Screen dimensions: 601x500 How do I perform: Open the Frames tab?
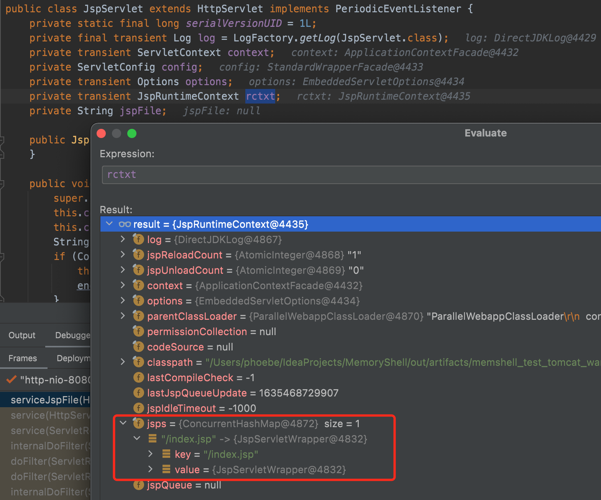(23, 358)
